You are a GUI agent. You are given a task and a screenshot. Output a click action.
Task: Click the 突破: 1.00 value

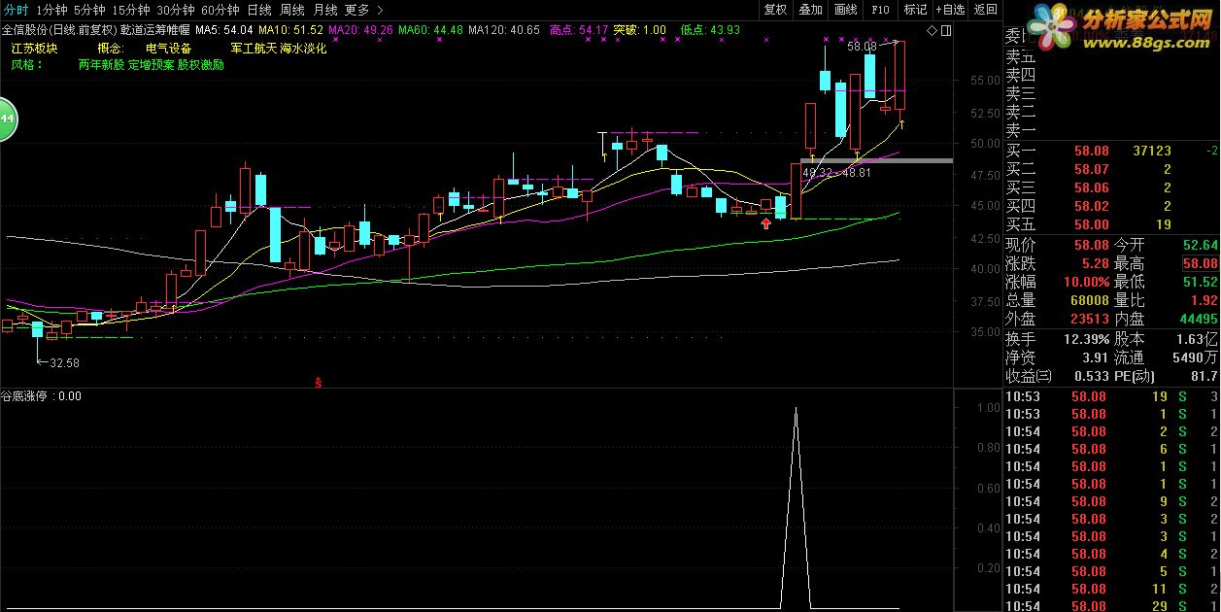(640, 30)
